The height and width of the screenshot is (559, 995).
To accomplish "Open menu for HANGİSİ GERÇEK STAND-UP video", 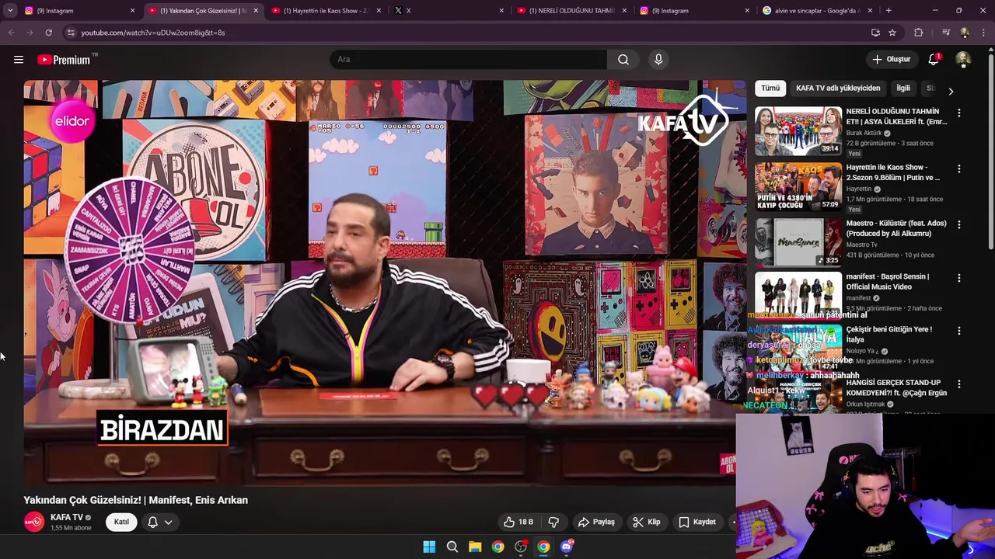I will tap(958, 384).
